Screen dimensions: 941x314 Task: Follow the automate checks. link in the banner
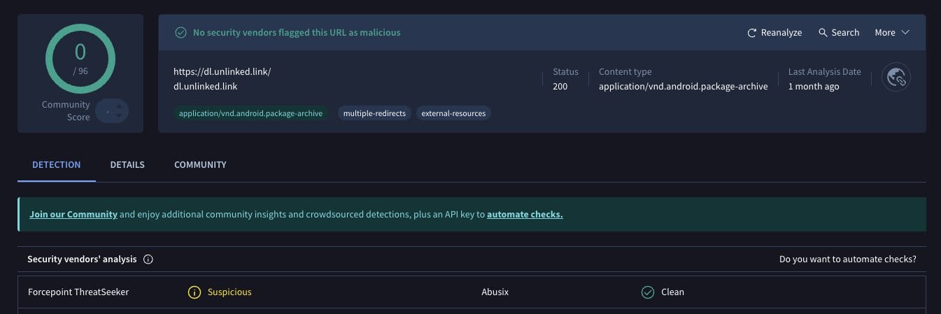click(x=525, y=215)
